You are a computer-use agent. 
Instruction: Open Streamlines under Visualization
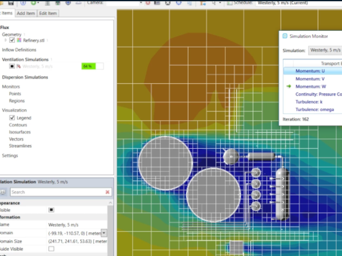coord(21,146)
